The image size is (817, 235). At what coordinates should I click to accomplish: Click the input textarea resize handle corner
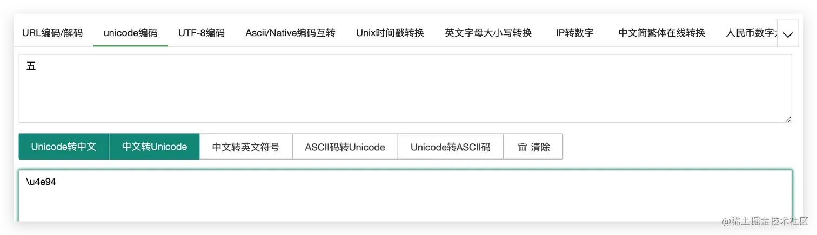(x=788, y=119)
